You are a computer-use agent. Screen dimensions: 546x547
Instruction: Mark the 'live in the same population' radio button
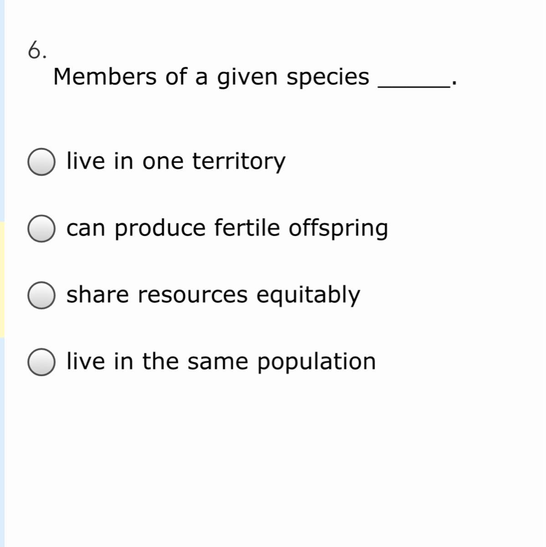tap(41, 362)
